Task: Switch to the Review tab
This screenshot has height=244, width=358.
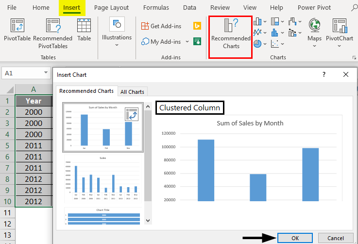Action: pos(220,8)
